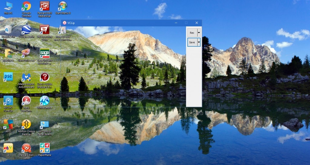The image size is (310, 165).
Task: Expand the Rec button dropdown arrow
Action: click(x=199, y=33)
